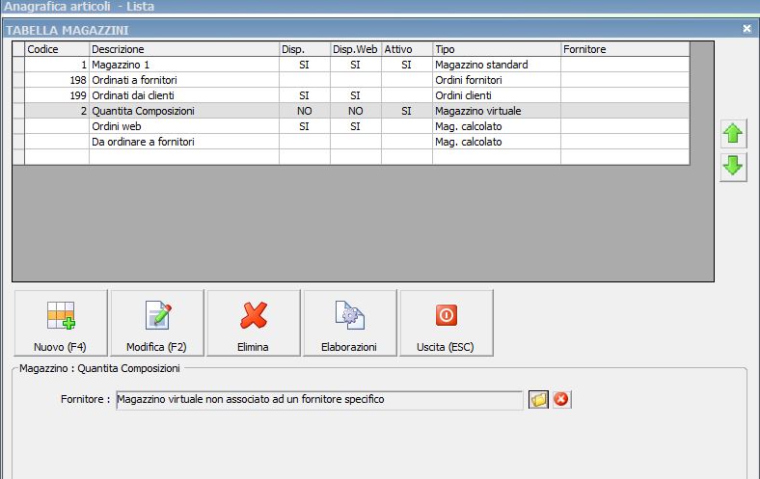
Task: Exit the table with Uscita (ESC)
Action: pyautogui.click(x=446, y=323)
